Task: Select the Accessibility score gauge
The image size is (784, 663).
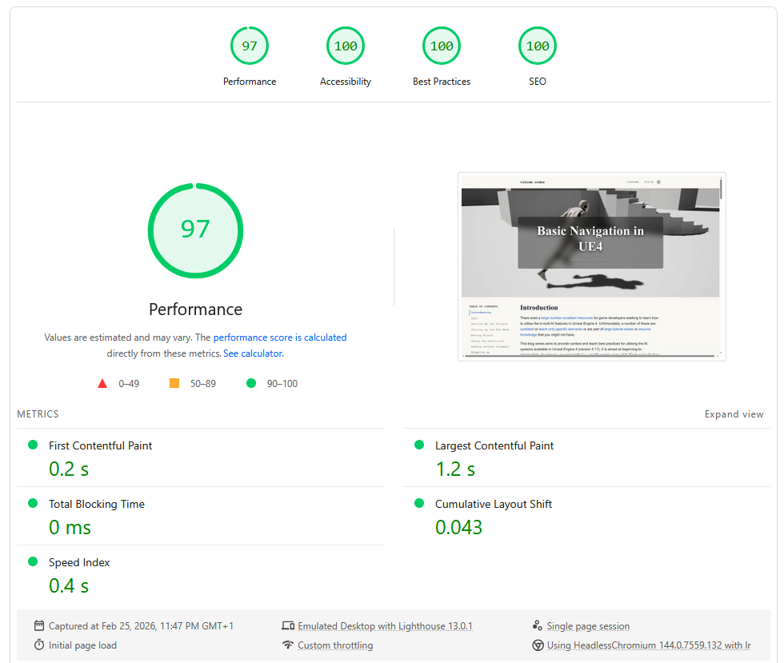Action: coord(346,46)
